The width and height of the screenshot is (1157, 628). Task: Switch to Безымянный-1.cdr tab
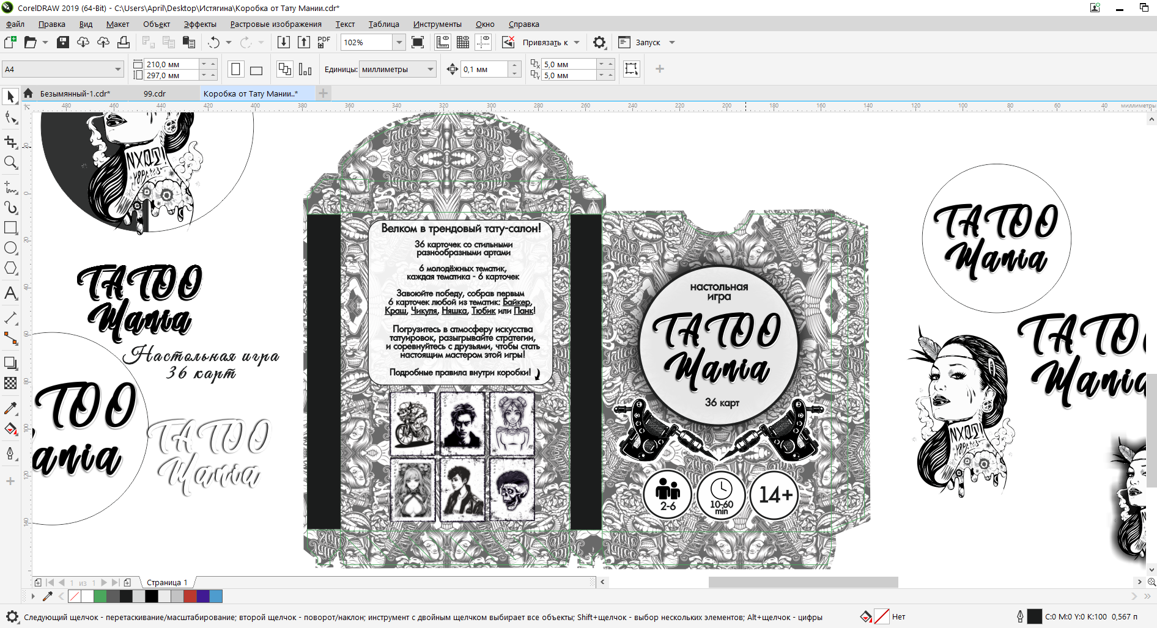tap(75, 93)
